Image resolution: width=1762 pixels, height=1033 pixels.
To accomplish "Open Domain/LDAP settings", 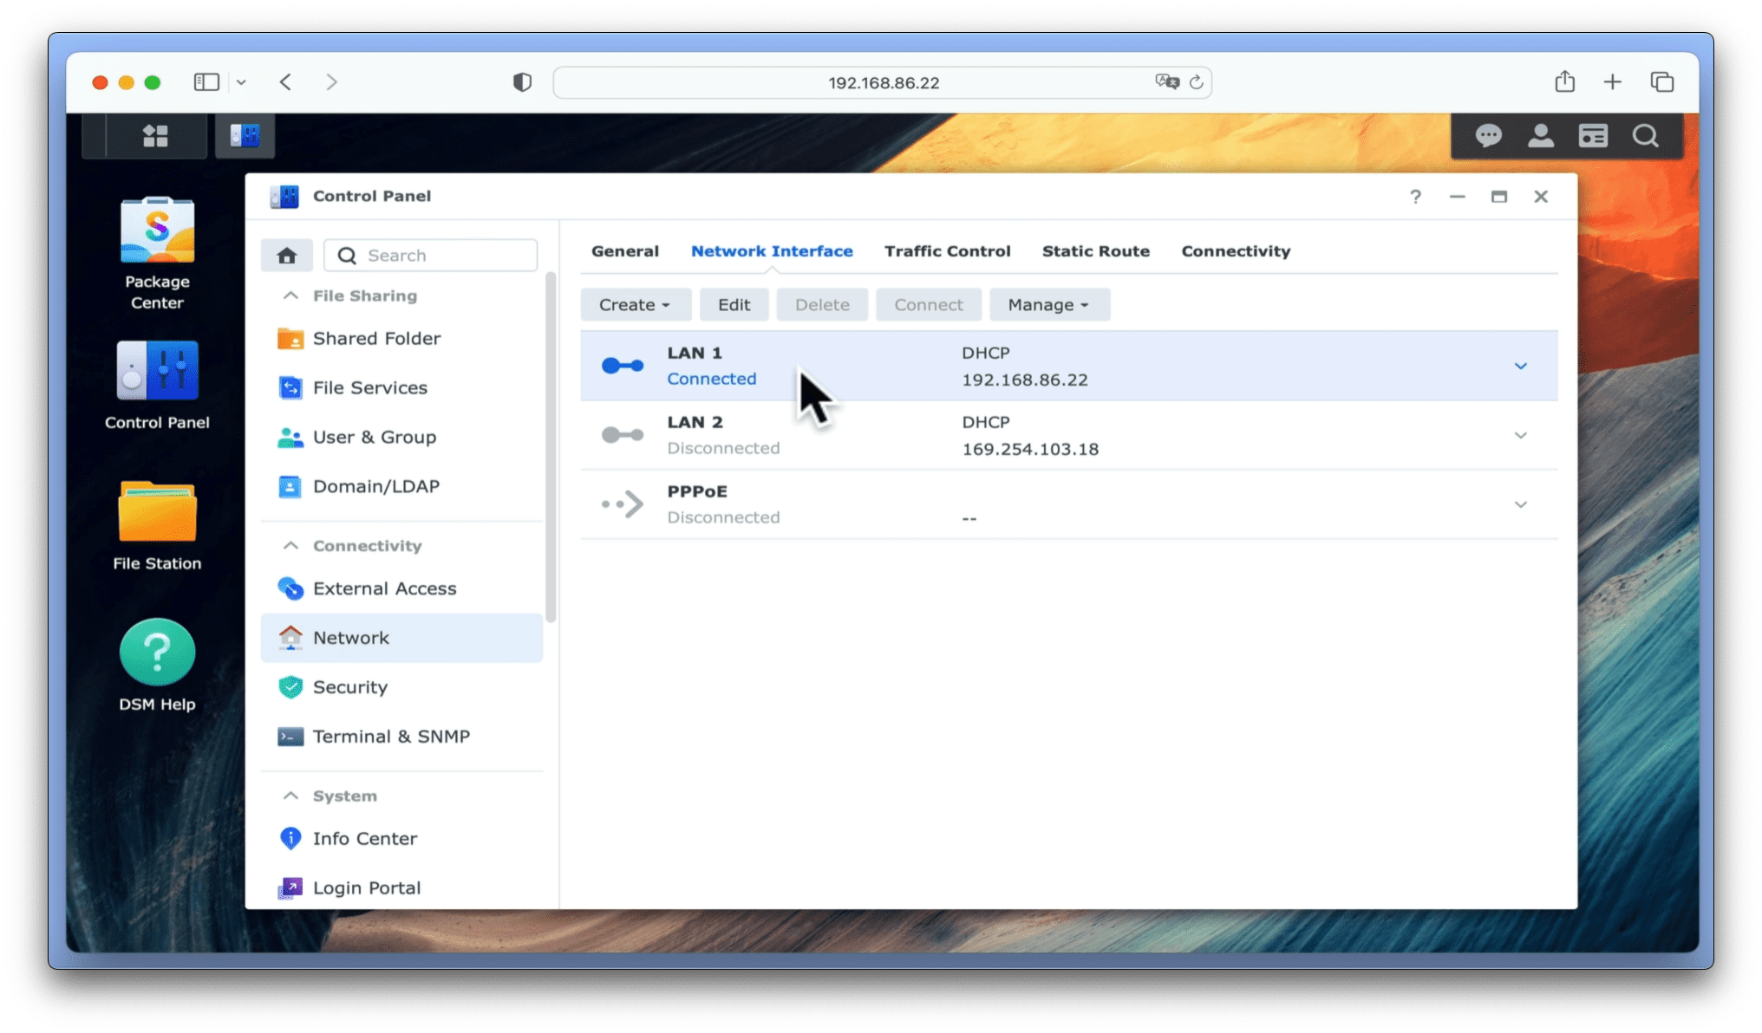I will pyautogui.click(x=402, y=487).
